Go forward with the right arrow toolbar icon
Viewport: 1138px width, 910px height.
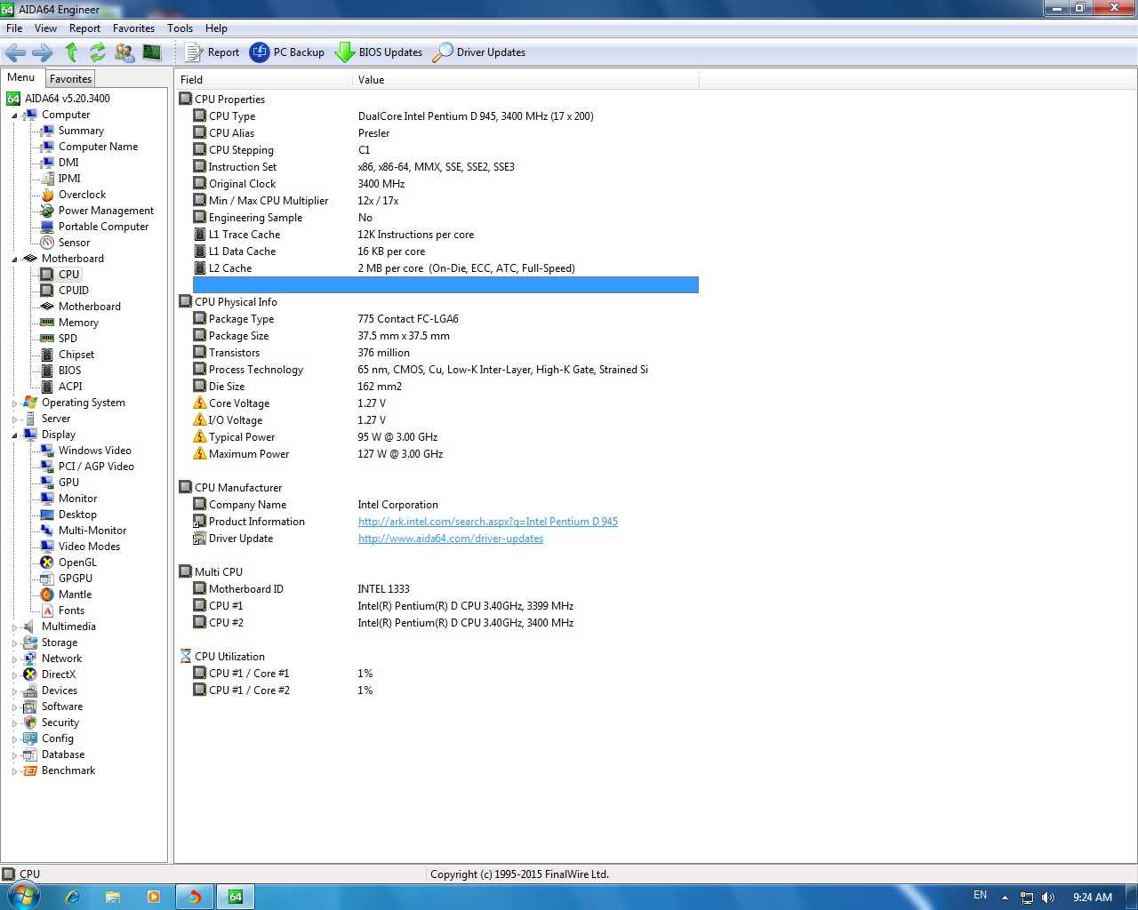point(42,52)
